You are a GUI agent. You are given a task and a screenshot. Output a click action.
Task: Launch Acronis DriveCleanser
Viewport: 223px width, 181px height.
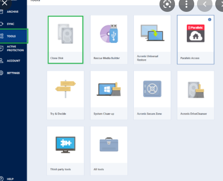click(196, 95)
